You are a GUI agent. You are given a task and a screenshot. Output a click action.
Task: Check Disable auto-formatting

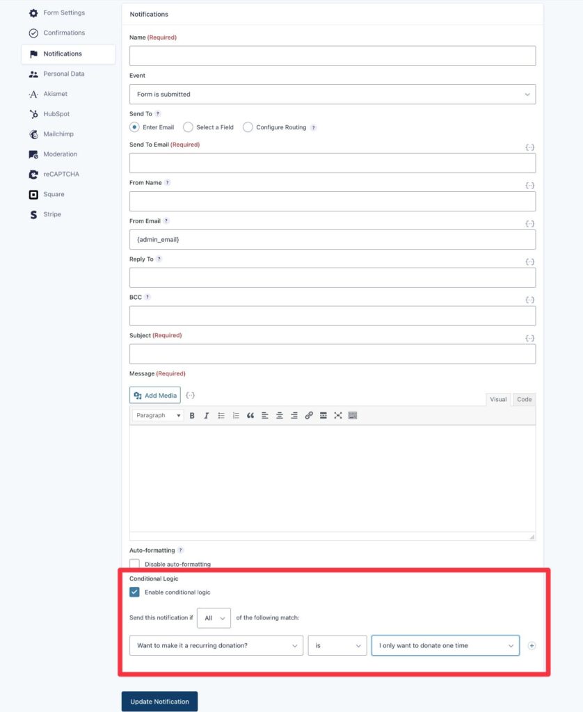134,564
